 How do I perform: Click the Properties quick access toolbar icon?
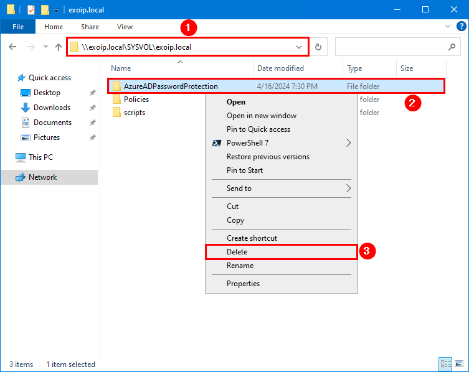[31, 10]
